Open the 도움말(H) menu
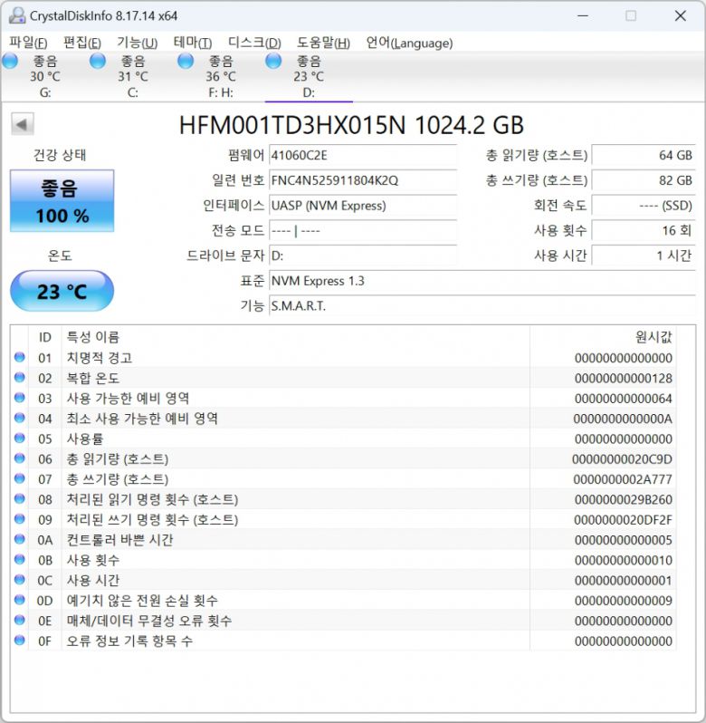The height and width of the screenshot is (723, 706). point(323,43)
